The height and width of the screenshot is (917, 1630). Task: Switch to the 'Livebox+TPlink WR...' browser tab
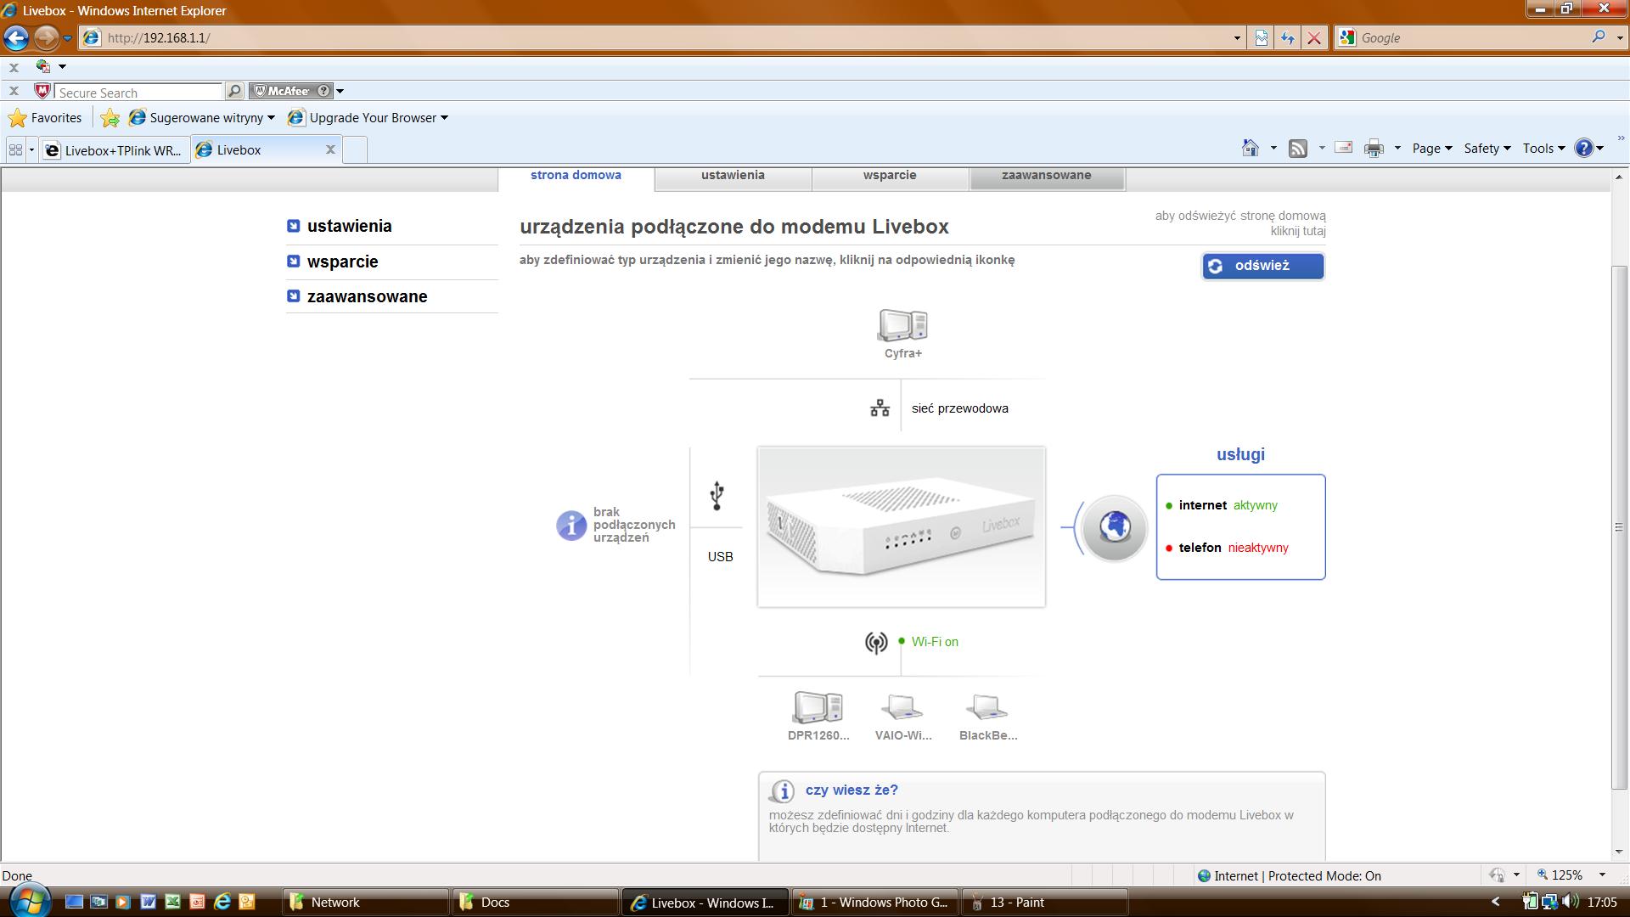(x=115, y=150)
